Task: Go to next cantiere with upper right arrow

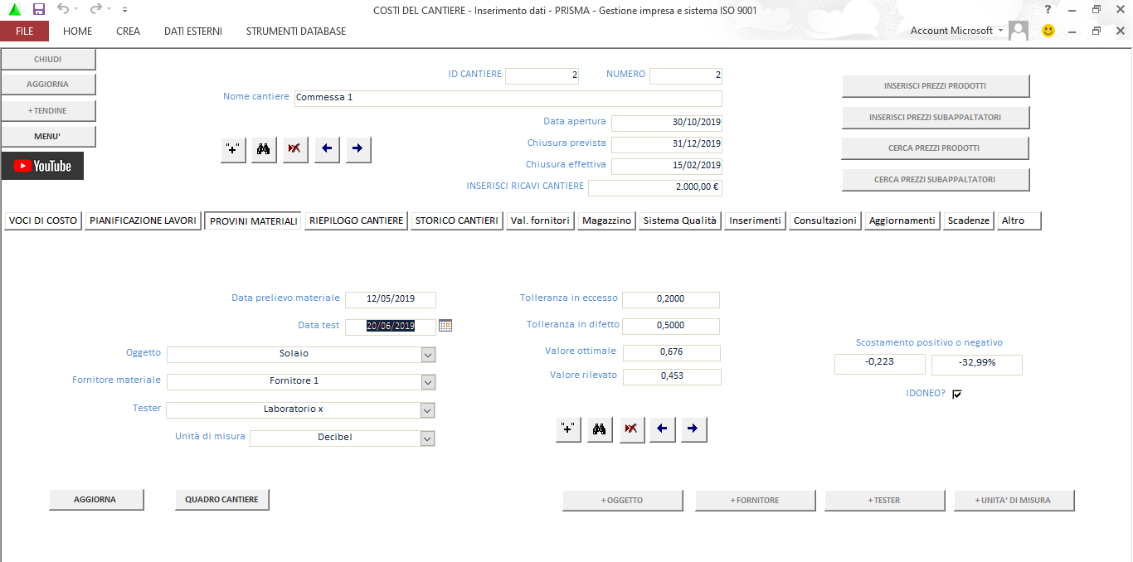Action: coord(357,149)
